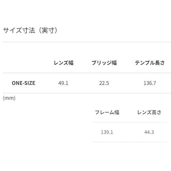Click the empty header cell above ONE-SIZE
This screenshot has height=171, width=171.
[24, 63]
